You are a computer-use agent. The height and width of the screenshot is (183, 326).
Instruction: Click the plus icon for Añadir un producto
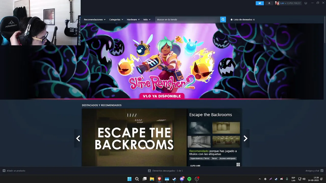pos(4,171)
